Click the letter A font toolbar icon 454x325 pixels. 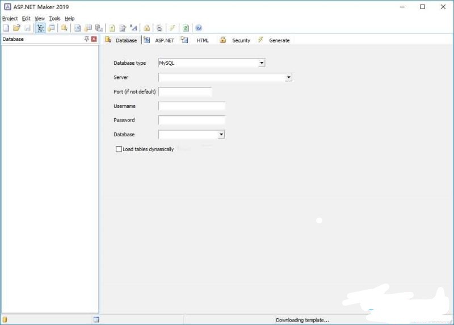[133, 28]
